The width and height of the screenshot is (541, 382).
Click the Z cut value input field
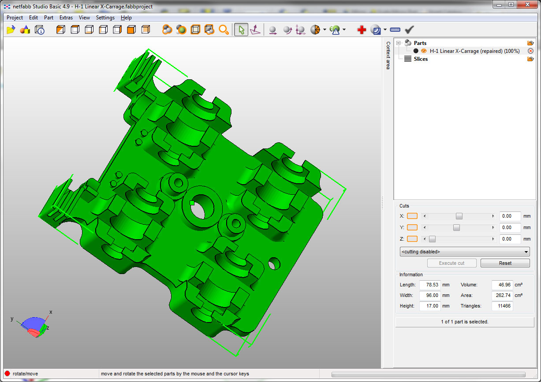[510, 239]
